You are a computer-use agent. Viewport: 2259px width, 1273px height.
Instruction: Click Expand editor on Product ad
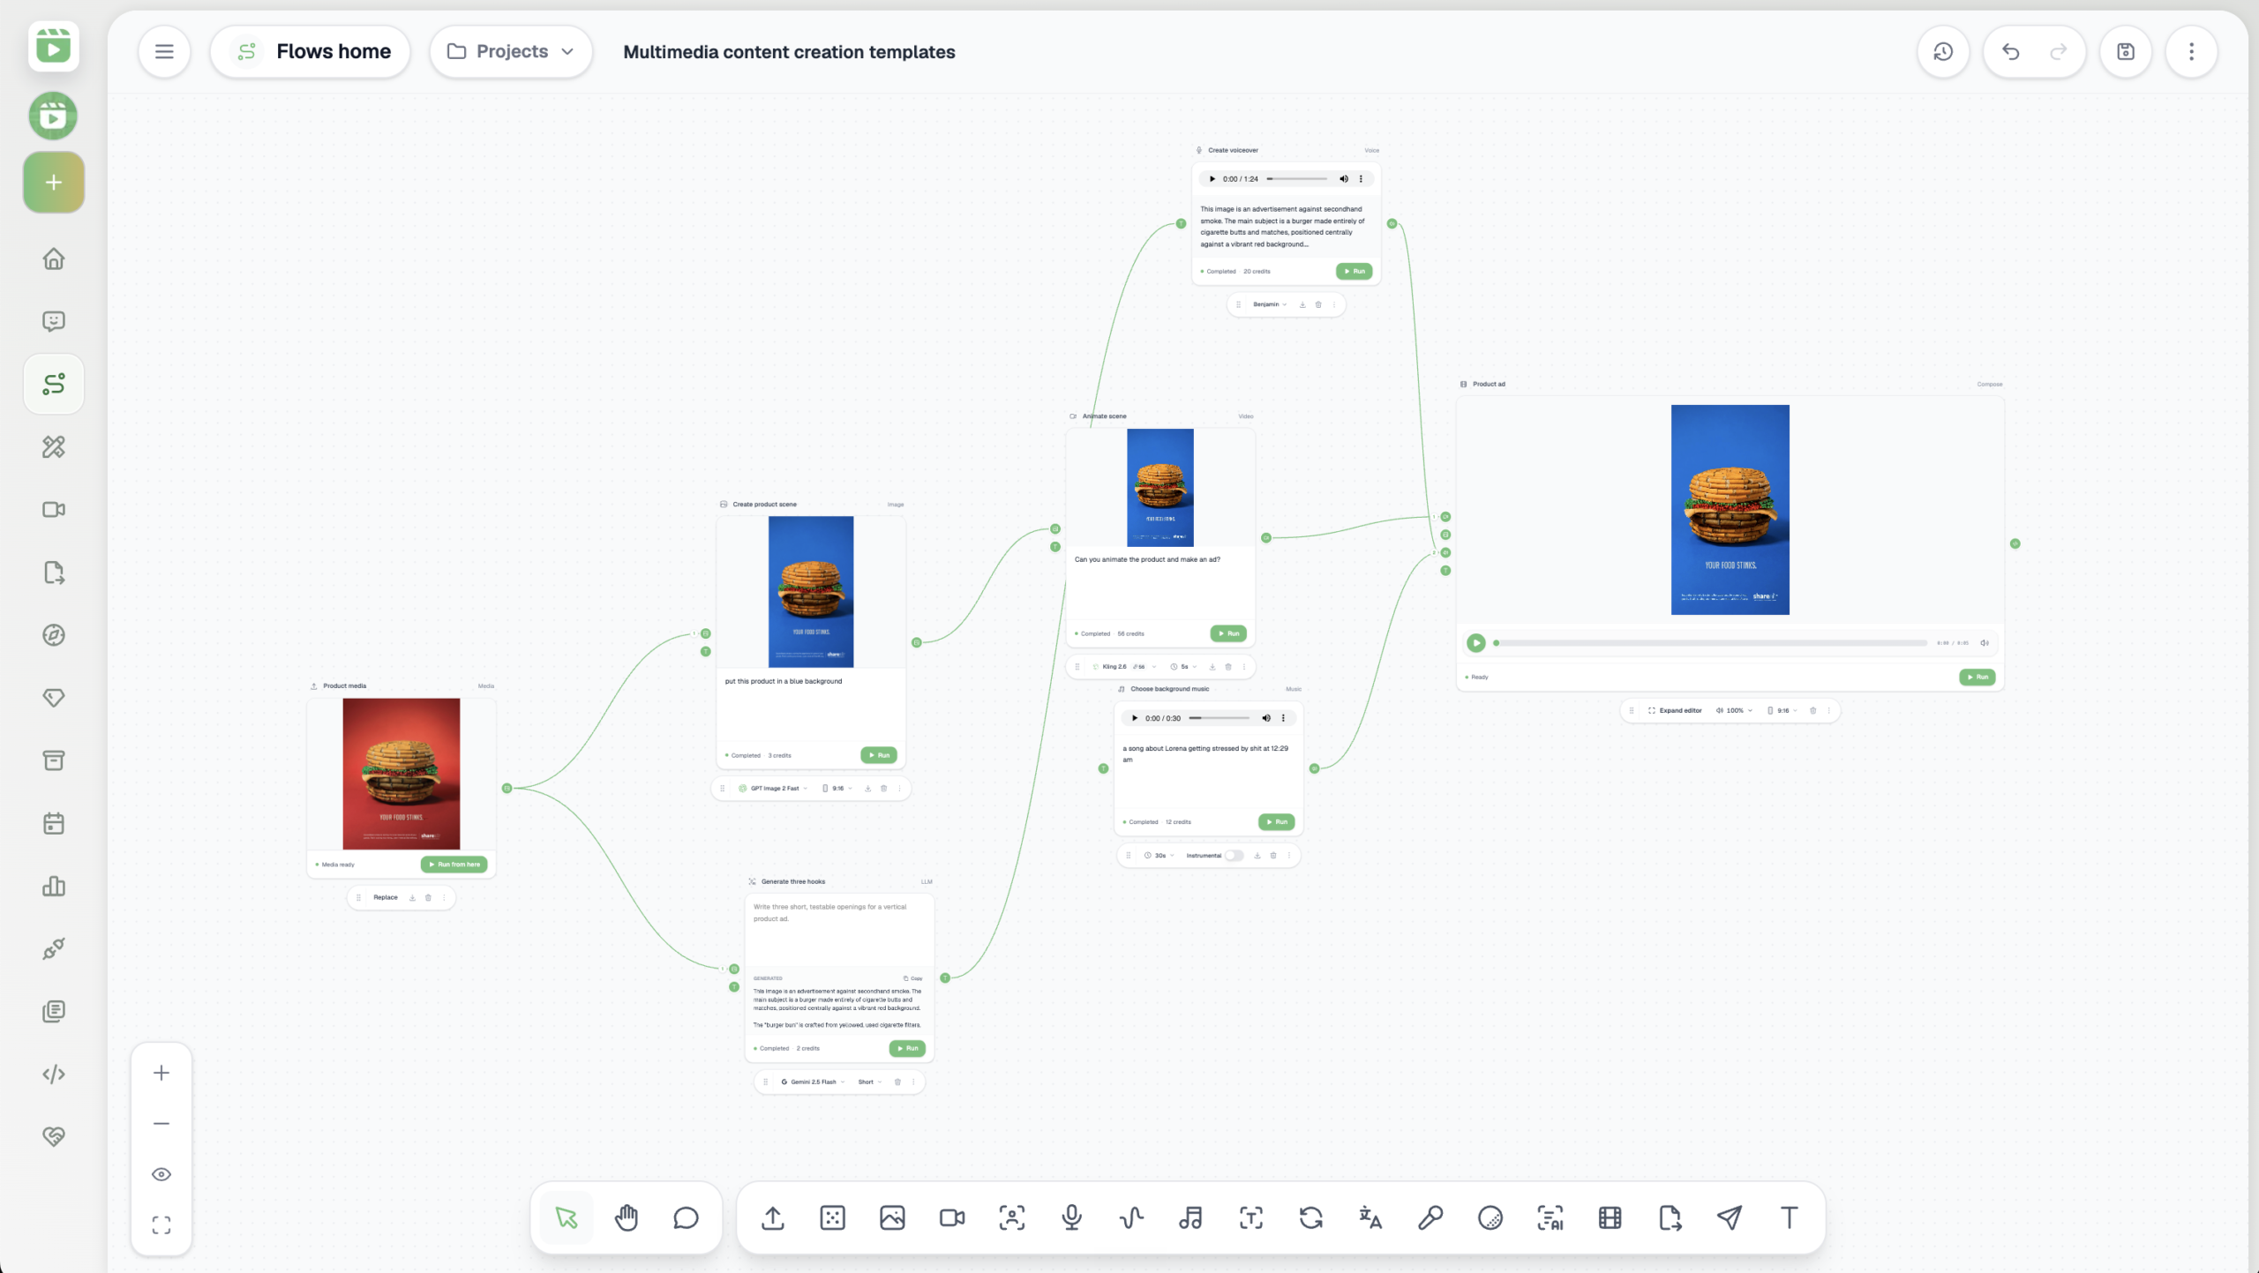pyautogui.click(x=1675, y=710)
